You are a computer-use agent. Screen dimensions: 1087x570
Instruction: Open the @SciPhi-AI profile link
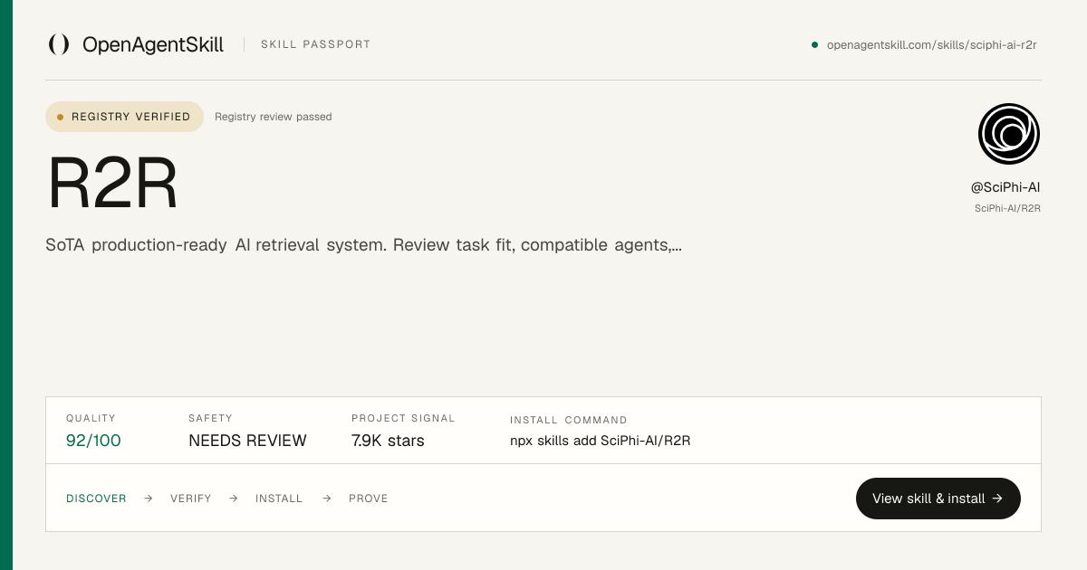pos(1005,187)
